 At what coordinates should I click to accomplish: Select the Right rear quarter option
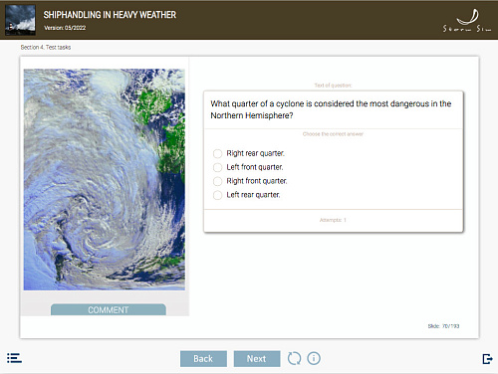pos(217,153)
